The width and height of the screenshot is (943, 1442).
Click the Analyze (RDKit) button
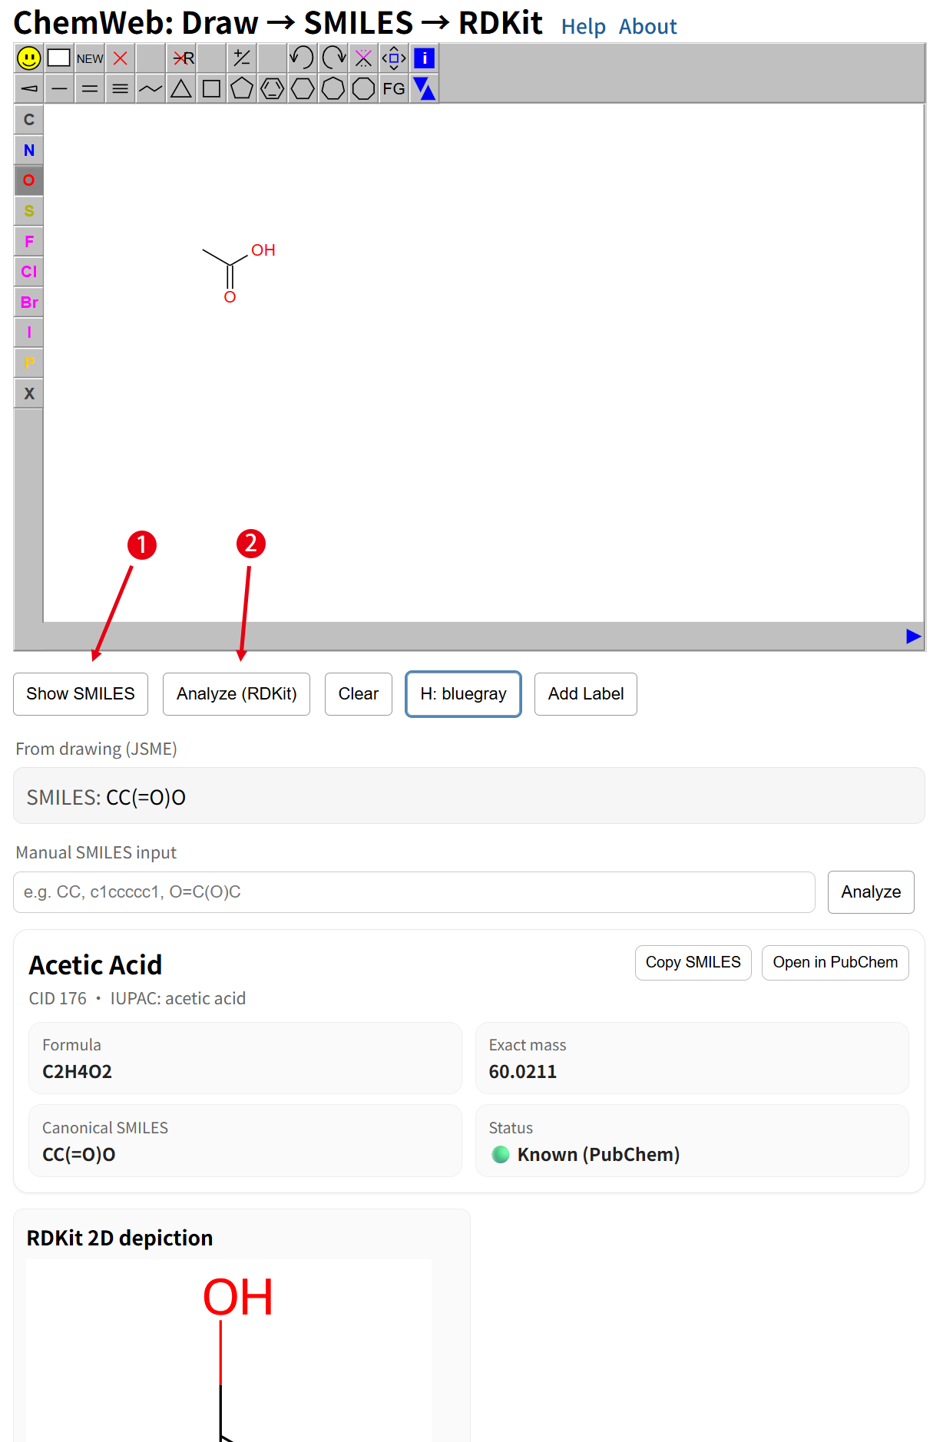tap(237, 694)
